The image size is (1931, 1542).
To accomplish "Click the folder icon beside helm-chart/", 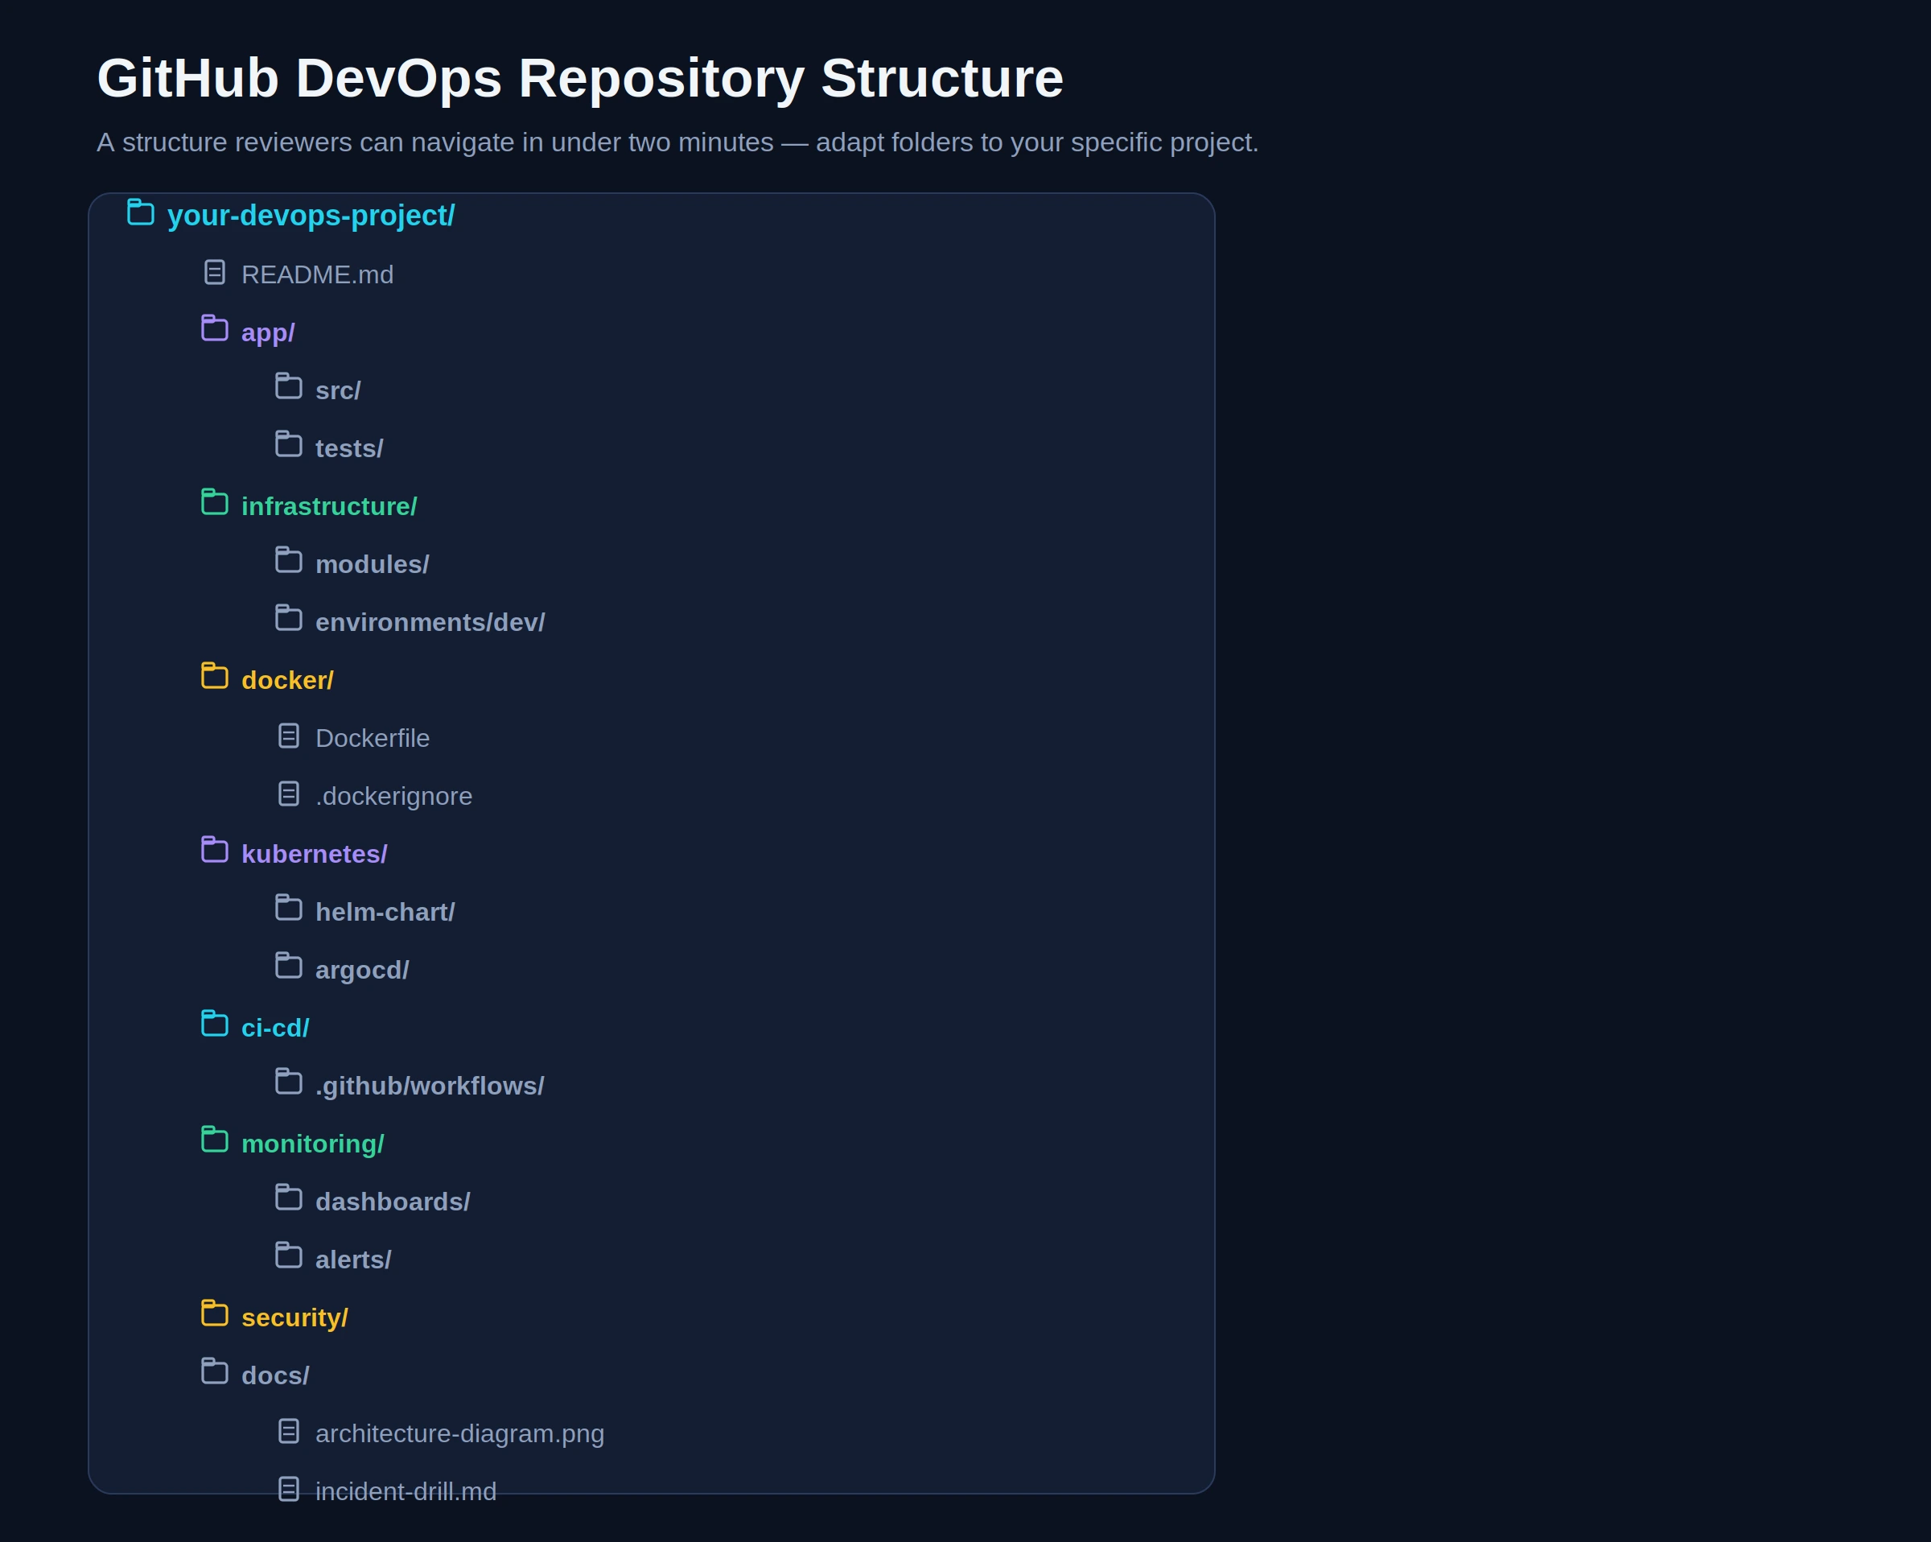I will [x=288, y=909].
